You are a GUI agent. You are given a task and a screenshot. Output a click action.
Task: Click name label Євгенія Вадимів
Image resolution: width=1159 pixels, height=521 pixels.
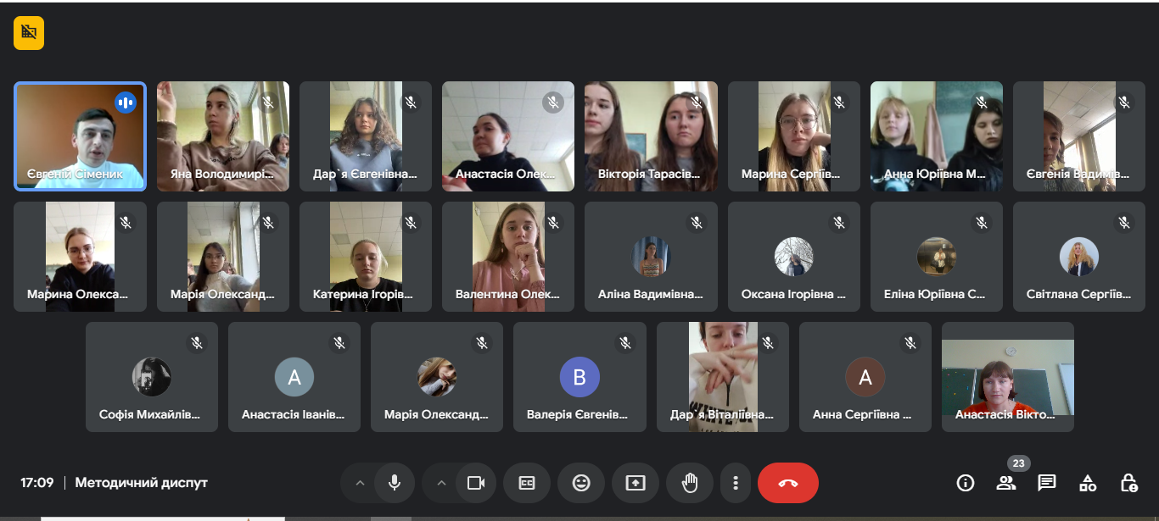click(x=1078, y=175)
